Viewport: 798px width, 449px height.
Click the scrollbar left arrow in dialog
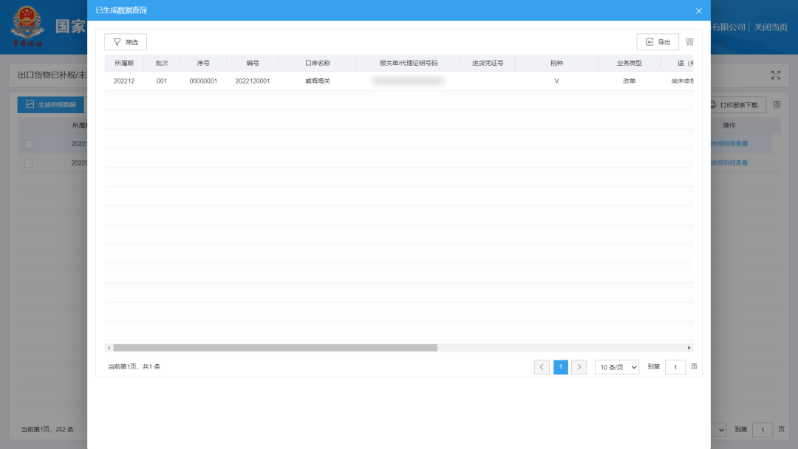click(x=109, y=348)
